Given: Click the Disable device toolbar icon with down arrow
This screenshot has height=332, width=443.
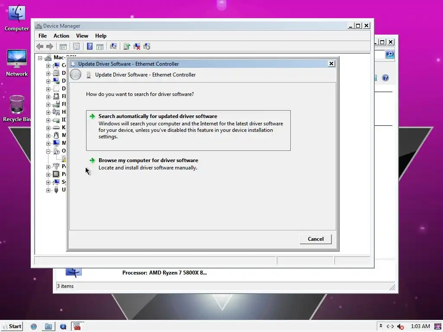Looking at the screenshot, I should pos(147,47).
